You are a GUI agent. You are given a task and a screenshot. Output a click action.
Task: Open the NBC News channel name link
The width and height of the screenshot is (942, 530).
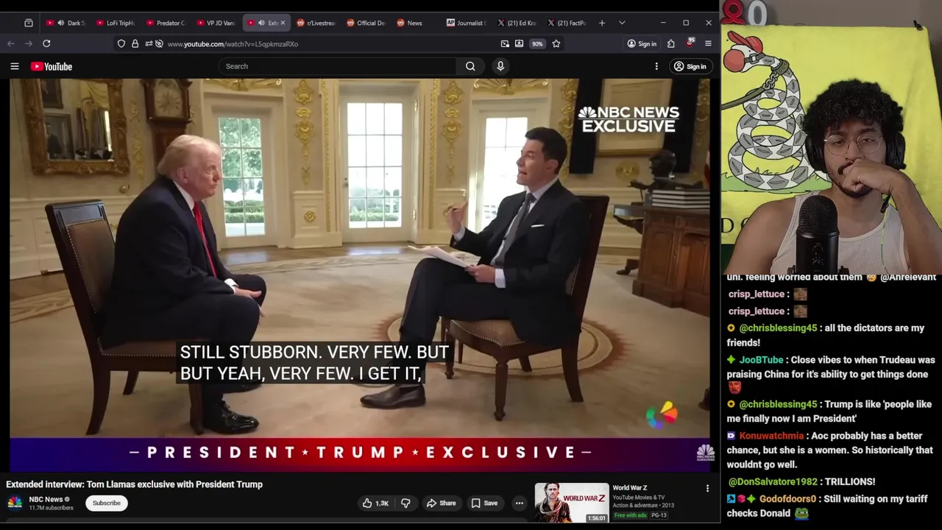[46, 499]
